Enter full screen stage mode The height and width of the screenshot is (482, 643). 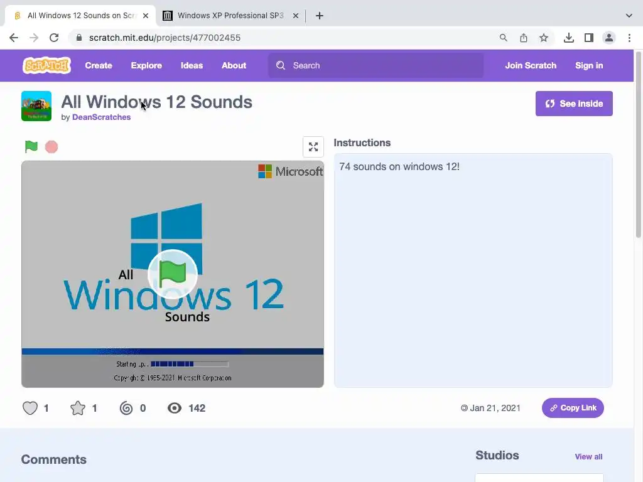(313, 147)
